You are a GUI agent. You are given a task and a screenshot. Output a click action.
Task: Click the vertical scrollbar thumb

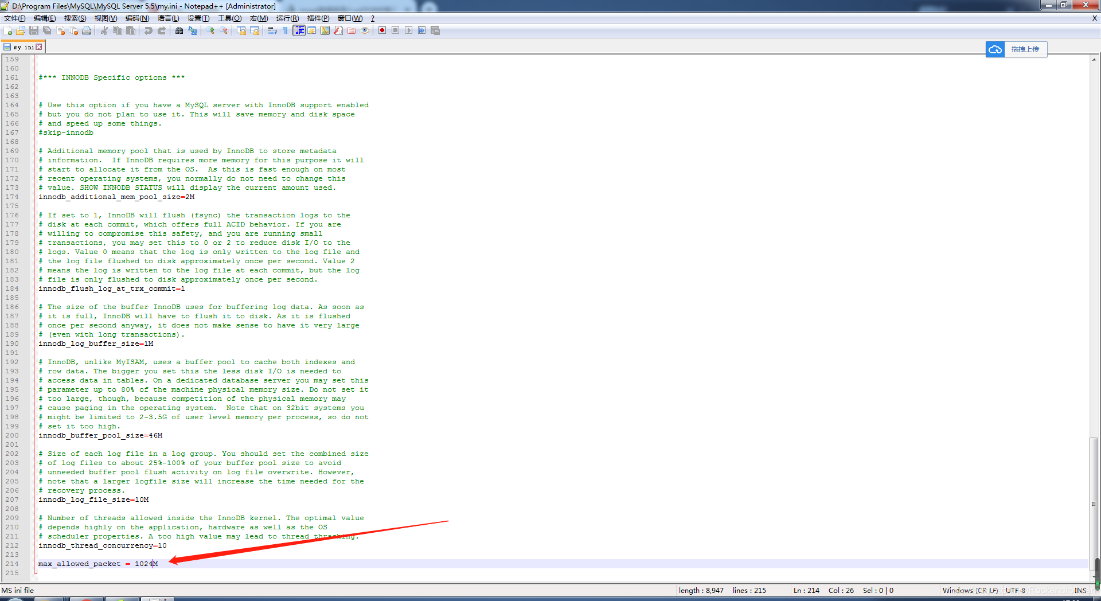[1094, 504]
